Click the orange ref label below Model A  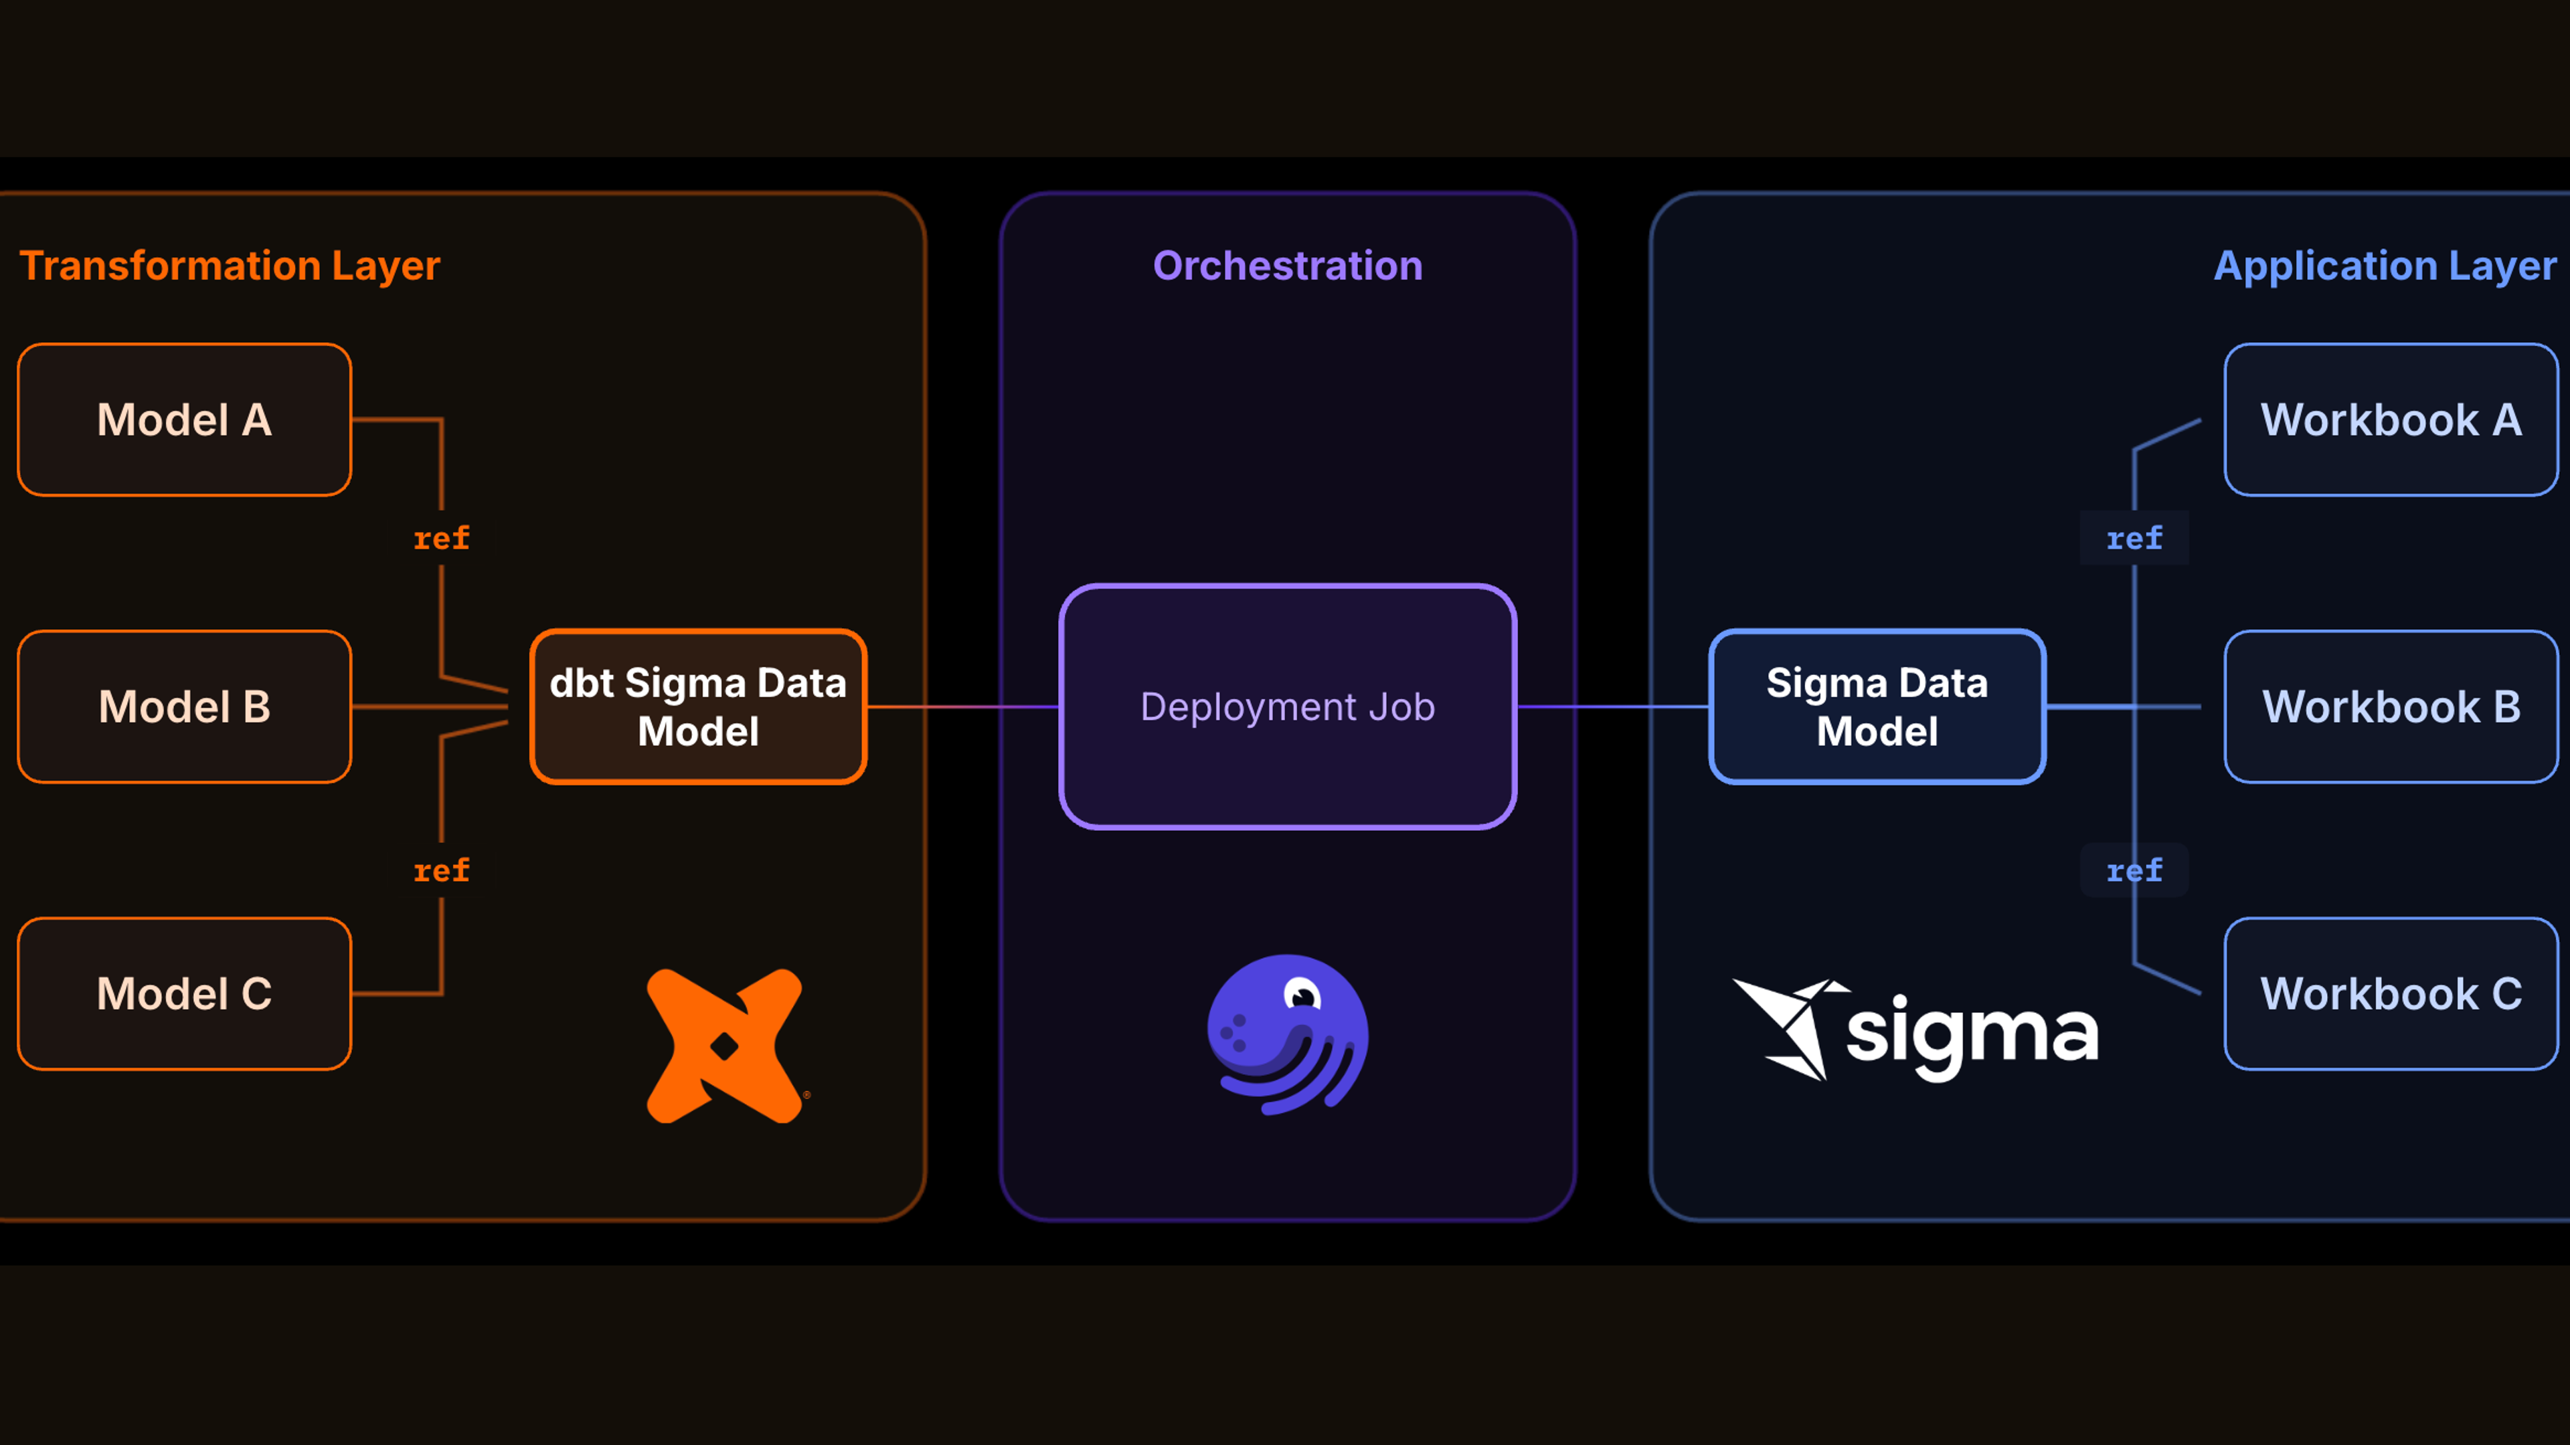[x=442, y=539]
